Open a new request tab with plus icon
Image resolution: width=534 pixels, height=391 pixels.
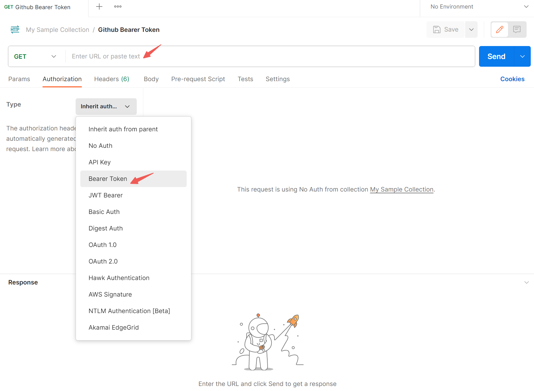pyautogui.click(x=99, y=6)
